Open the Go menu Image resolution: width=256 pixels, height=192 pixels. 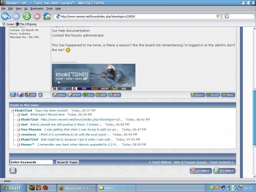click(x=26, y=8)
